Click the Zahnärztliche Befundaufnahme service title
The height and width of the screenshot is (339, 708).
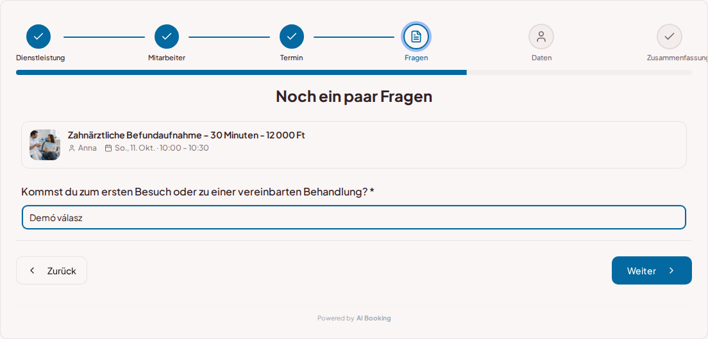click(186, 135)
